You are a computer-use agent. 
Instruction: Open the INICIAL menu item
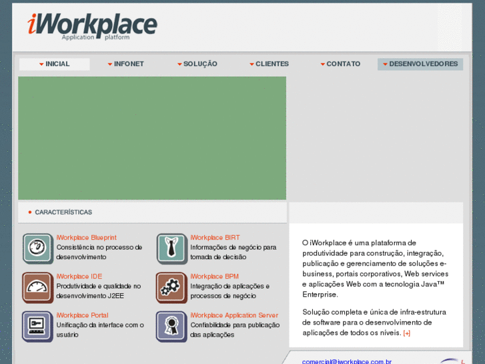tap(55, 64)
